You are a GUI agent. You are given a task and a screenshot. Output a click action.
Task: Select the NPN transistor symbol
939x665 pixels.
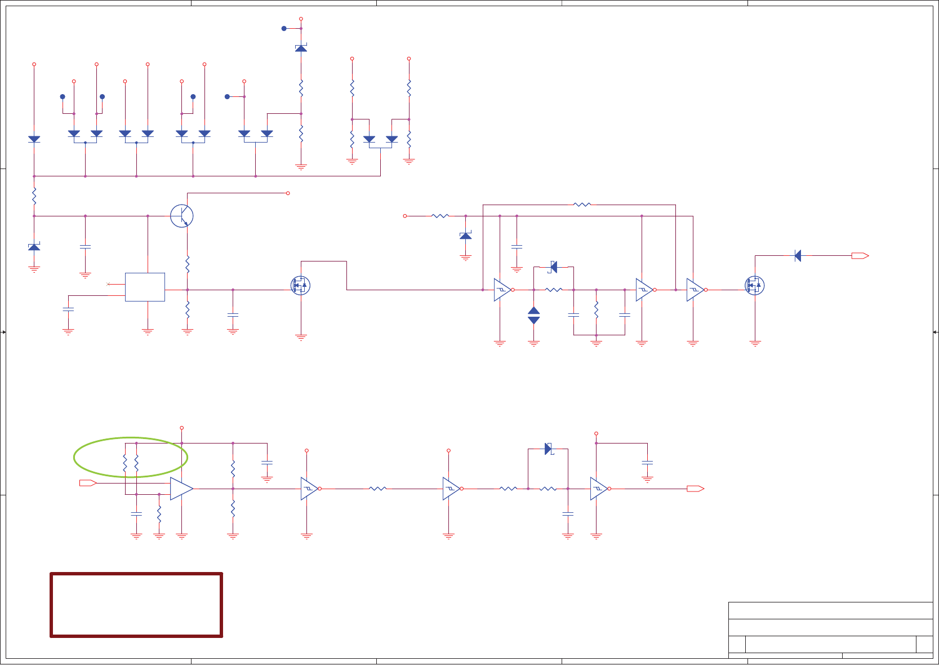[182, 216]
